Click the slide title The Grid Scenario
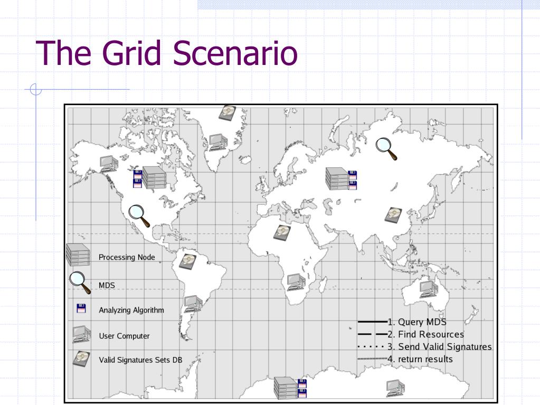The width and height of the screenshot is (540, 405). tap(166, 53)
